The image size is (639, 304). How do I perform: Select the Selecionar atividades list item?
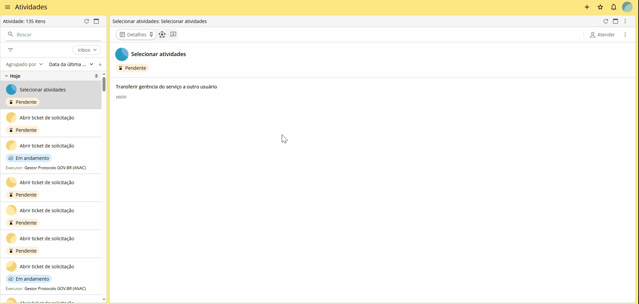tap(51, 95)
